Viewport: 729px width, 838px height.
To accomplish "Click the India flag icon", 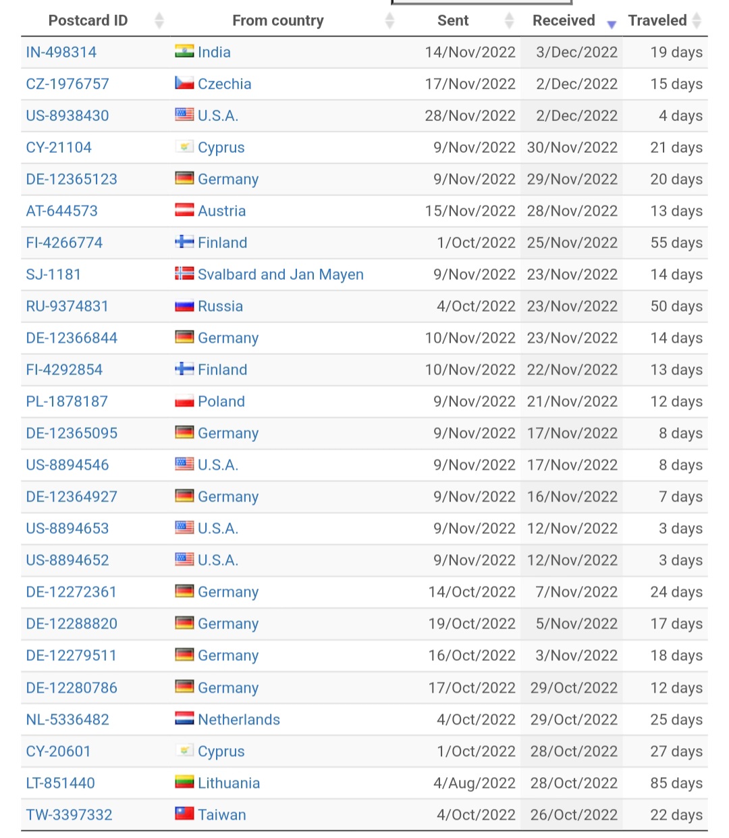I will tap(184, 51).
